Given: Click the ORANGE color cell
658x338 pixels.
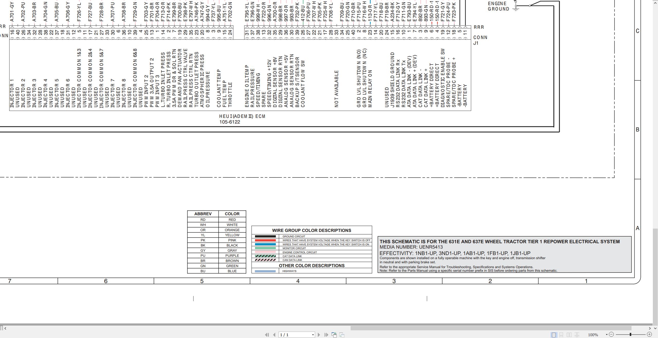Looking at the screenshot, I should [232, 230].
